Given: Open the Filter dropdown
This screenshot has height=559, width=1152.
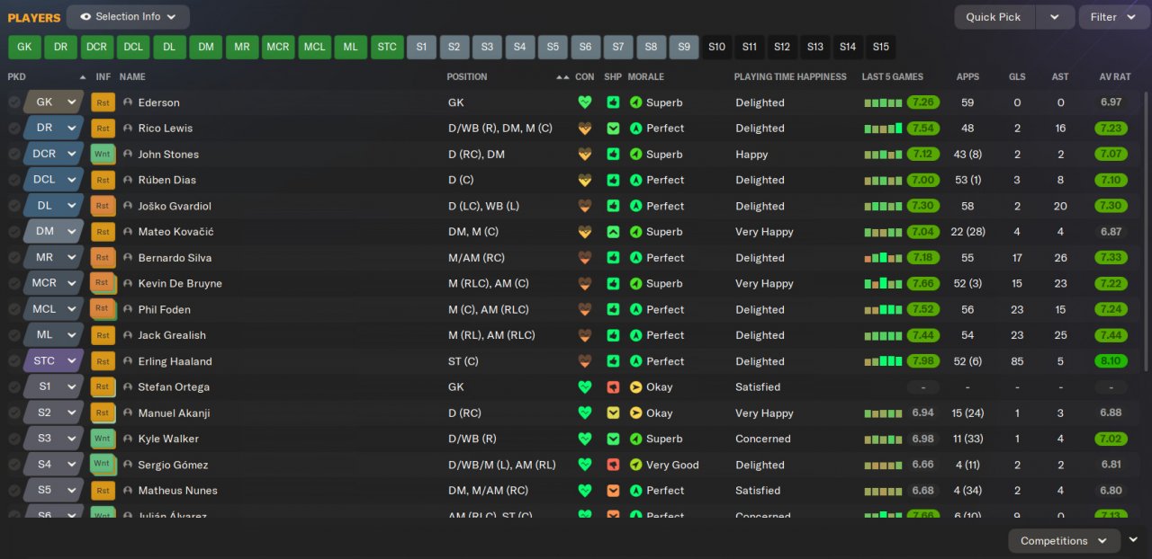Looking at the screenshot, I should pyautogui.click(x=1114, y=17).
